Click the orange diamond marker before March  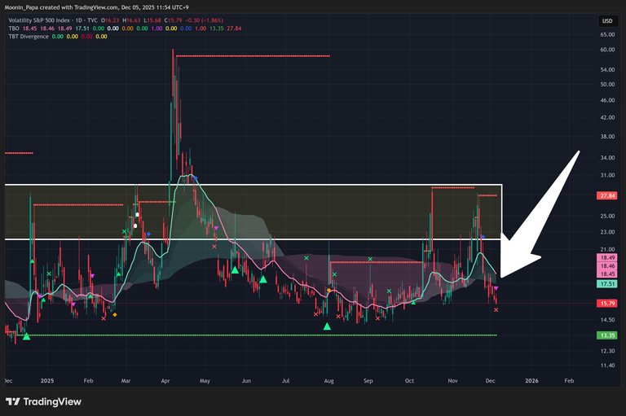pyautogui.click(x=114, y=314)
